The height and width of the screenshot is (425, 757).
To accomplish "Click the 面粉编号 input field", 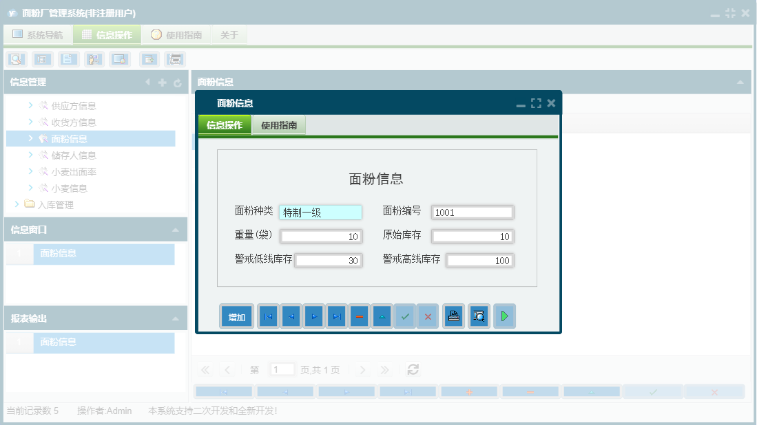I will (x=473, y=212).
